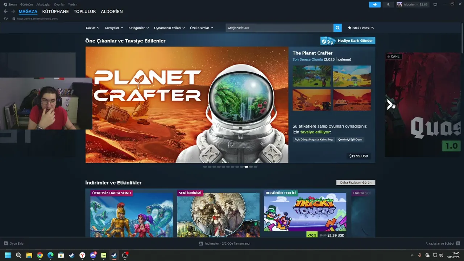Image resolution: width=464 pixels, height=261 pixels.
Task: Click the Çevrimiçi Eşli Oyun tag
Action: pyautogui.click(x=350, y=140)
